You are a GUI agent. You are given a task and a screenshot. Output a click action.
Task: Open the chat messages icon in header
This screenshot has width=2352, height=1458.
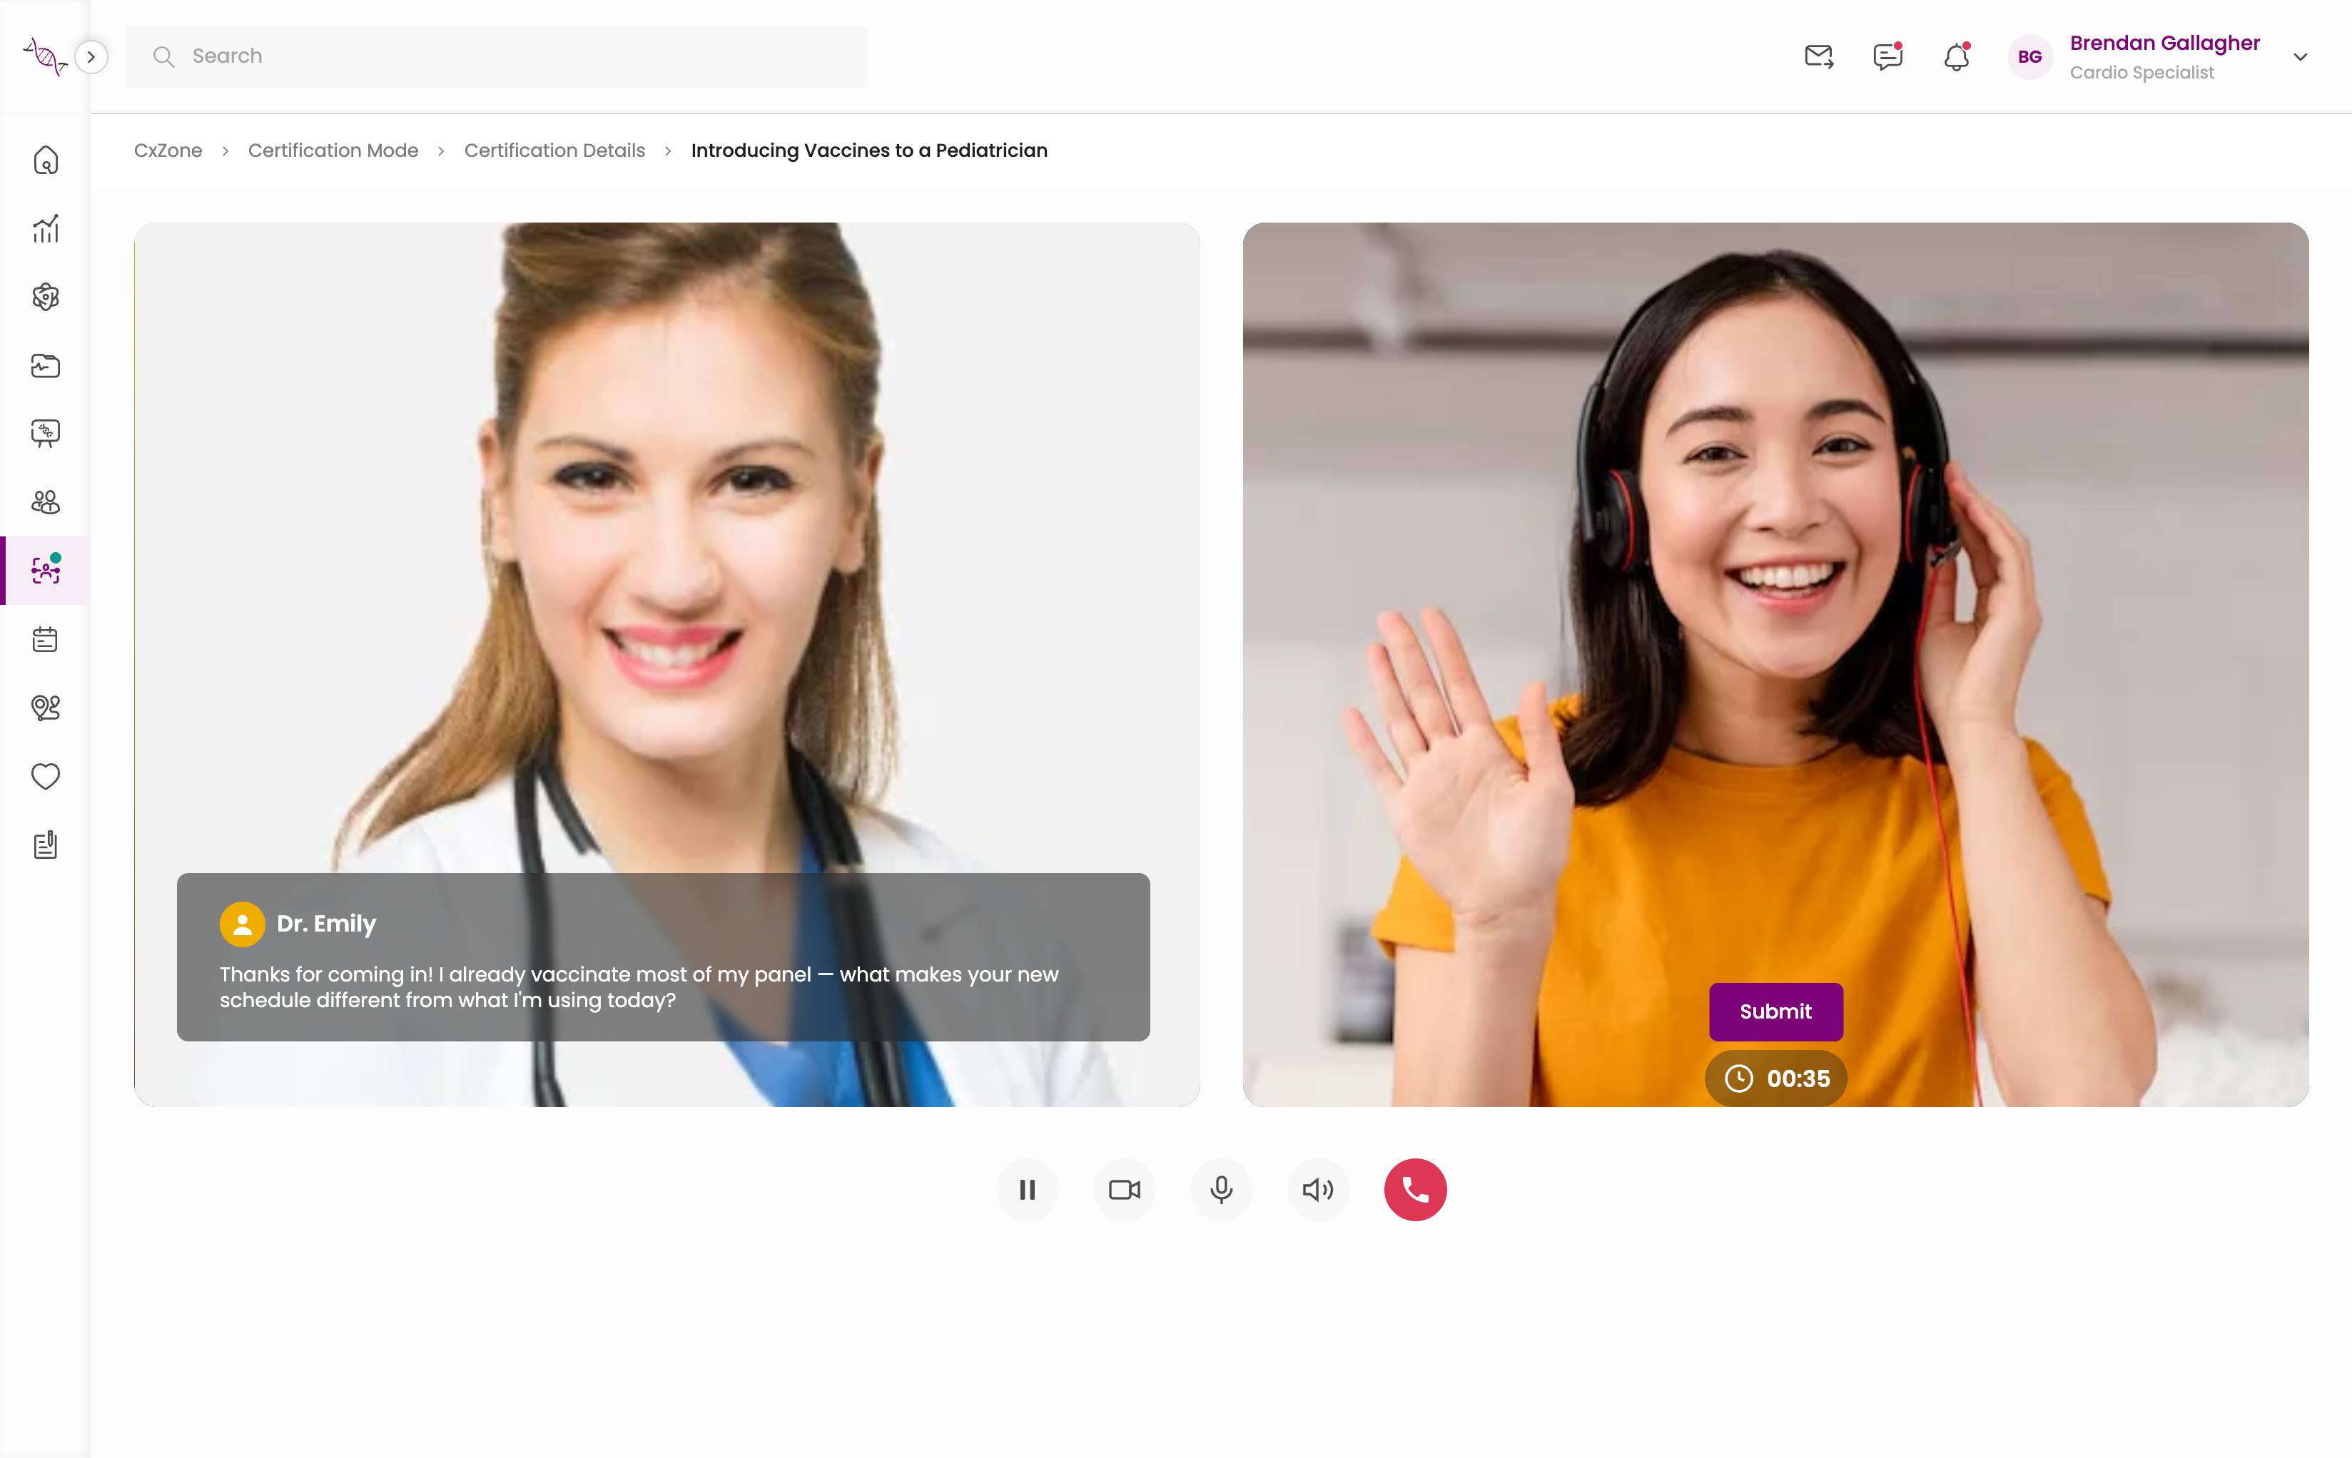point(1888,57)
